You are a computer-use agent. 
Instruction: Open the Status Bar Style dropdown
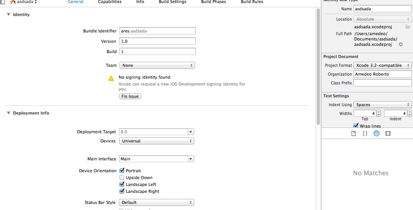[156, 202]
